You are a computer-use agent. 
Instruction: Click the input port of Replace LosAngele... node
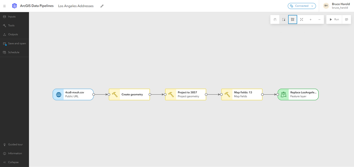(277, 95)
